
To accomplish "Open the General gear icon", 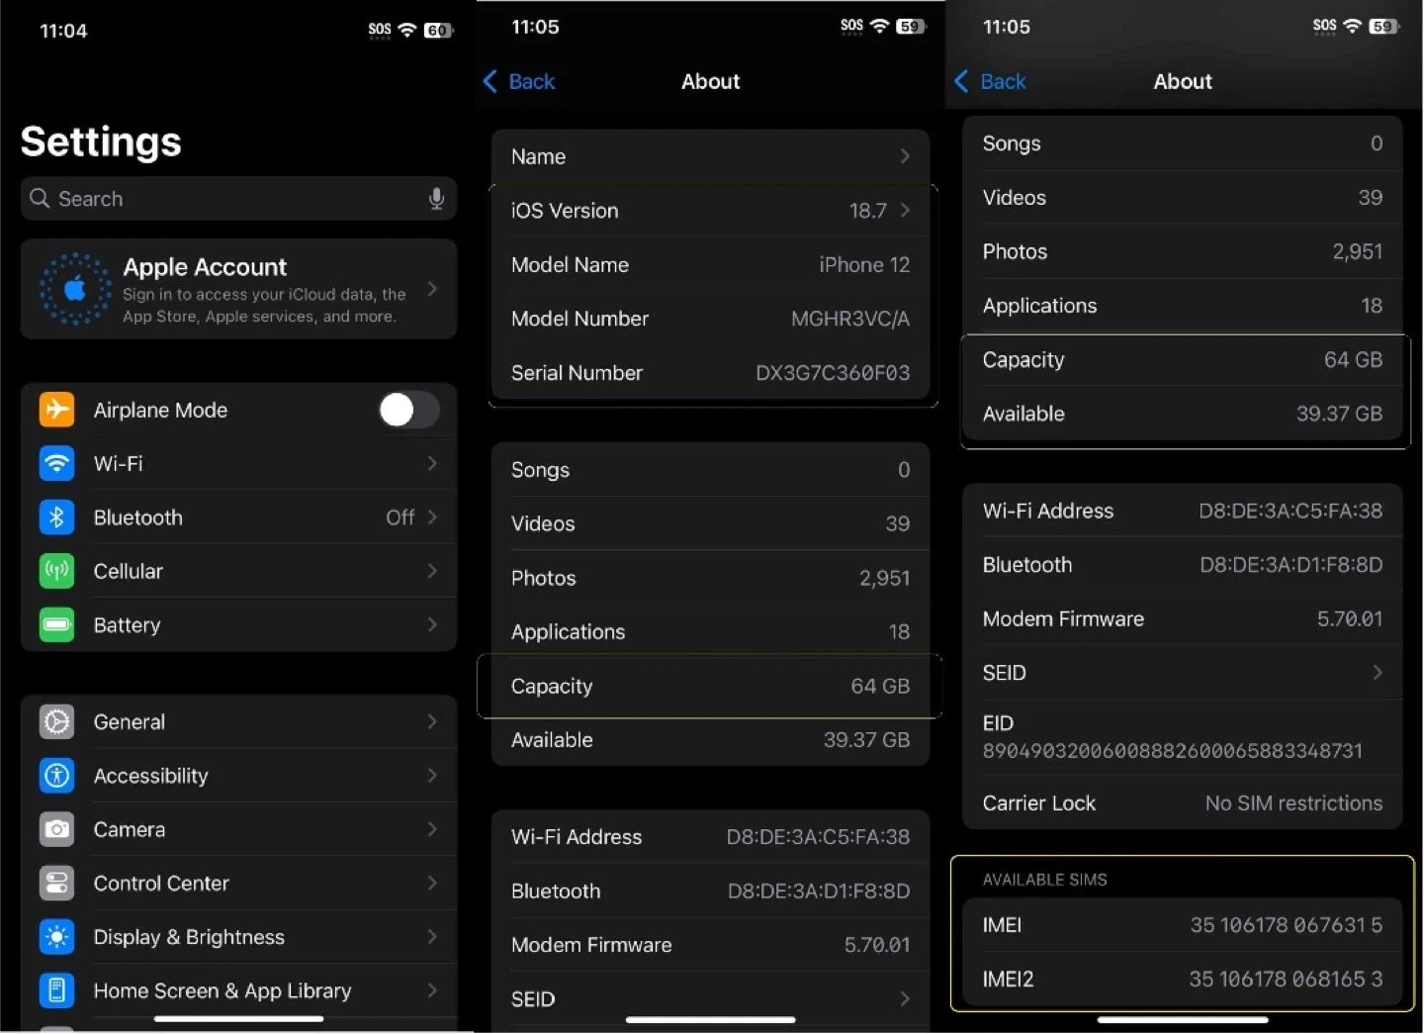I will coord(56,722).
